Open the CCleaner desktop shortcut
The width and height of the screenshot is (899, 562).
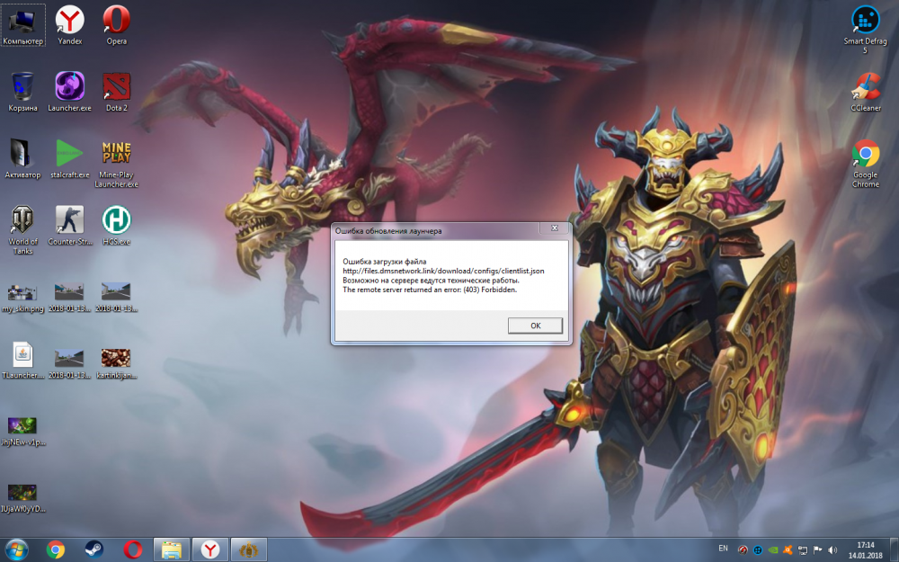[866, 87]
